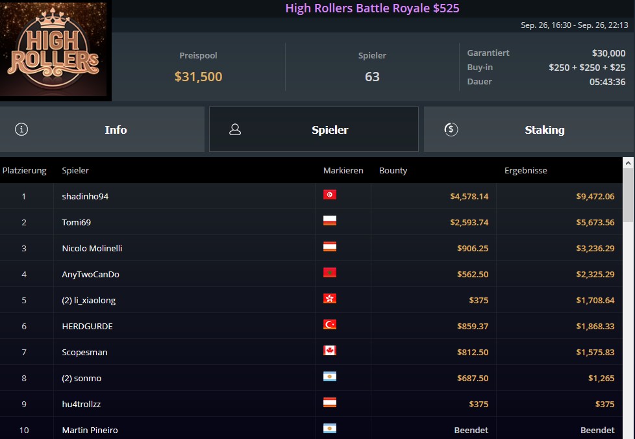Select player (2) sonmo
The width and height of the screenshot is (635, 439).
81,378
